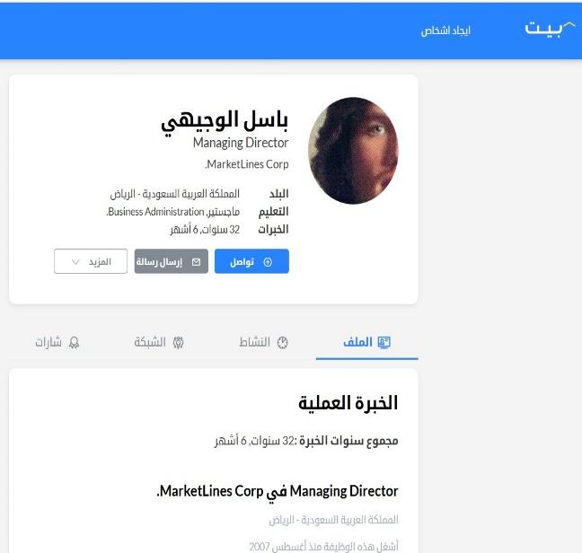Click the Bayt logo in the header
Screen dimensions: 582x553
pos(551,29)
